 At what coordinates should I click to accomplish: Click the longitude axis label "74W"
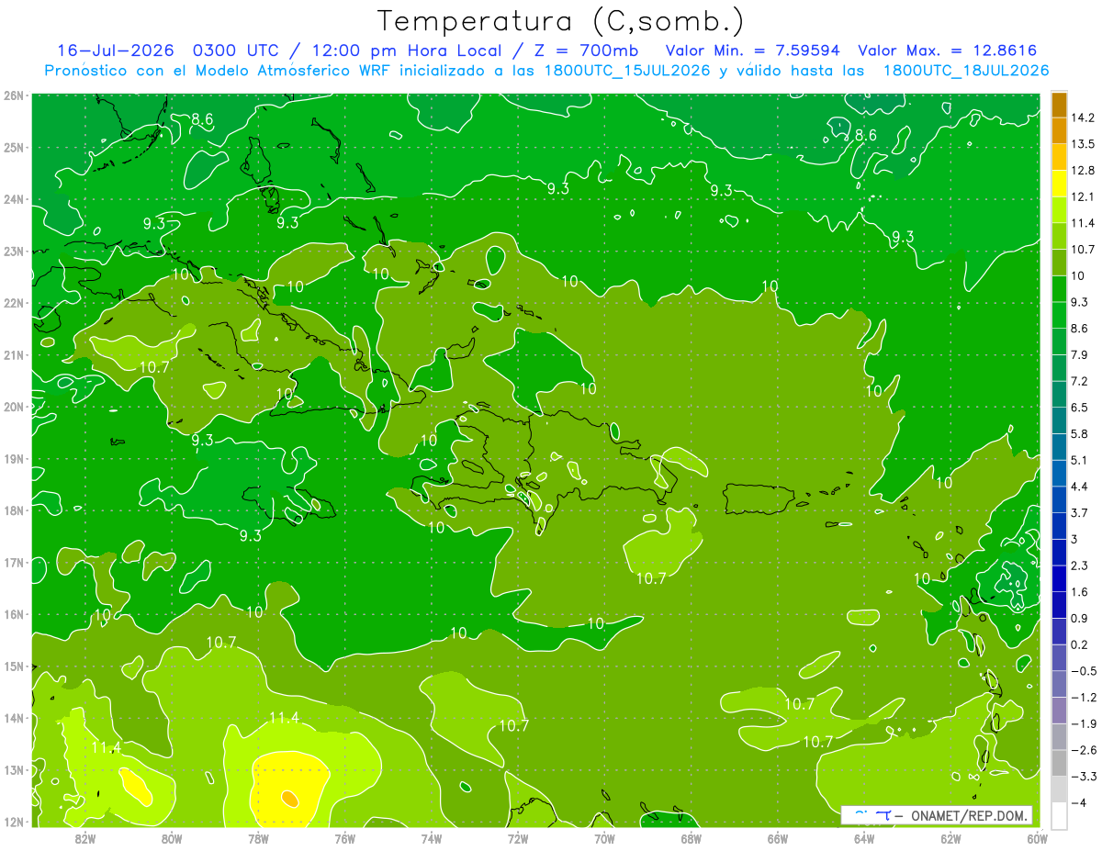coord(431,839)
